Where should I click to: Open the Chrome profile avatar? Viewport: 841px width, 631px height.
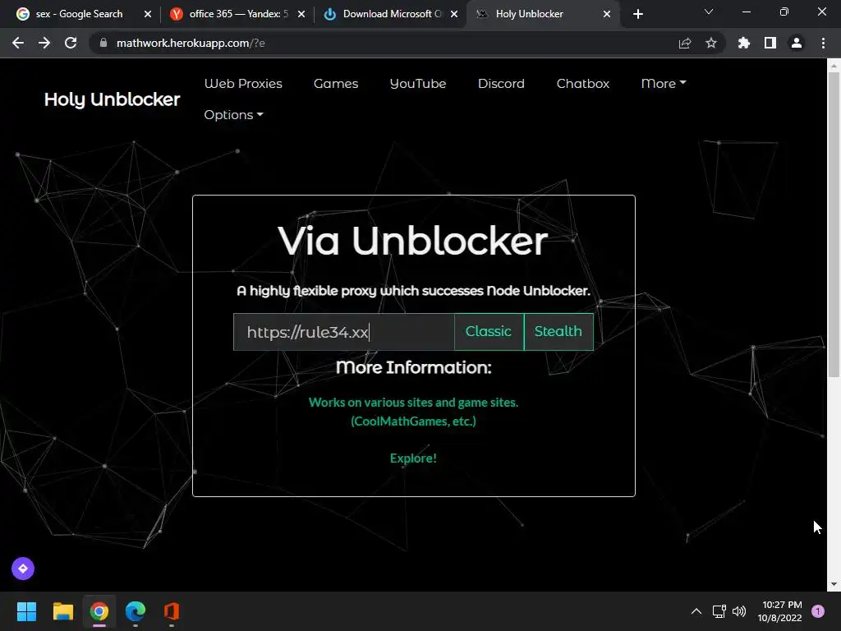click(797, 43)
